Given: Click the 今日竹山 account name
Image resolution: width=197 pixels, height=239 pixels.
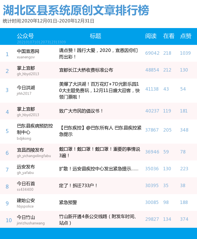Looking at the screenshot, I should click(26, 217).
